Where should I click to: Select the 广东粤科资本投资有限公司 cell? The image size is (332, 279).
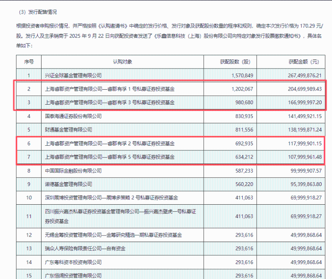[x=73, y=262]
